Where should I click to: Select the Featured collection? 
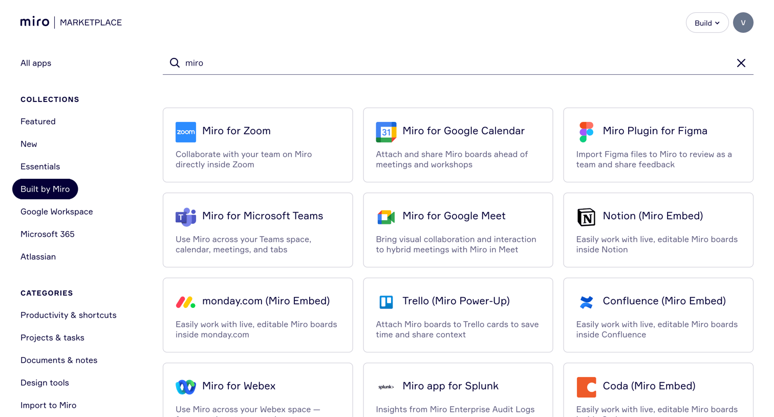[x=38, y=121]
